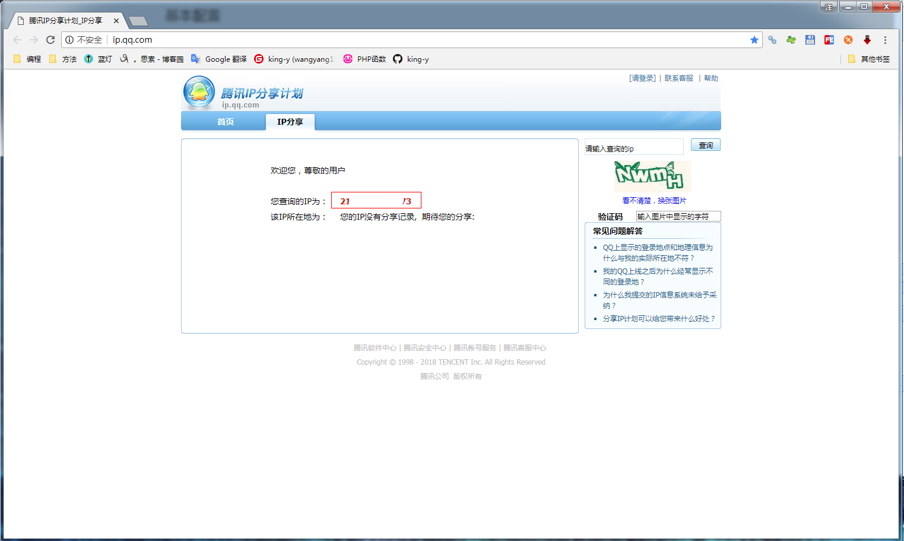The image size is (904, 541).
Task: Open the 思索 - 博客园 bookmark
Action: click(151, 59)
